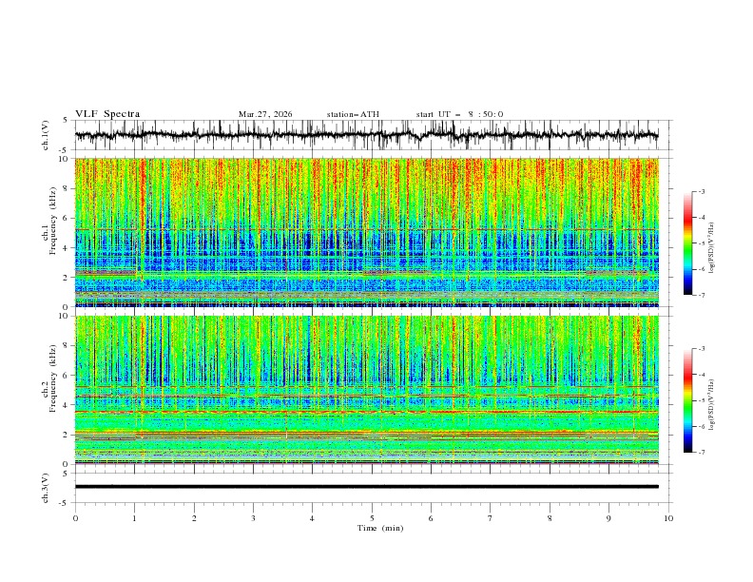The width and height of the screenshot is (753, 582).
Task: Click the ch.1 spectrogram panel
Action: 366,232
